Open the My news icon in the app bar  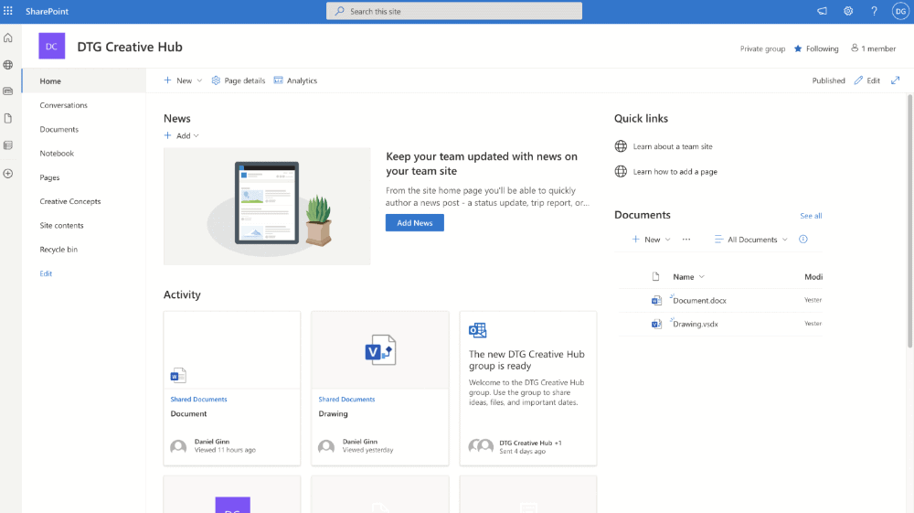[8, 91]
